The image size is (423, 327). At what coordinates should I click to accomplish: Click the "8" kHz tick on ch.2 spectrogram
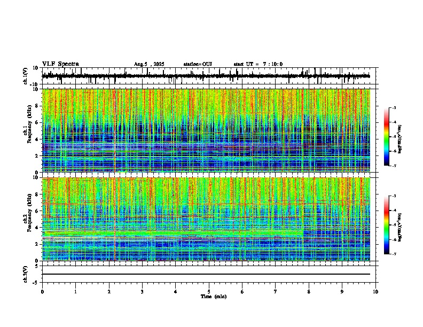point(37,194)
